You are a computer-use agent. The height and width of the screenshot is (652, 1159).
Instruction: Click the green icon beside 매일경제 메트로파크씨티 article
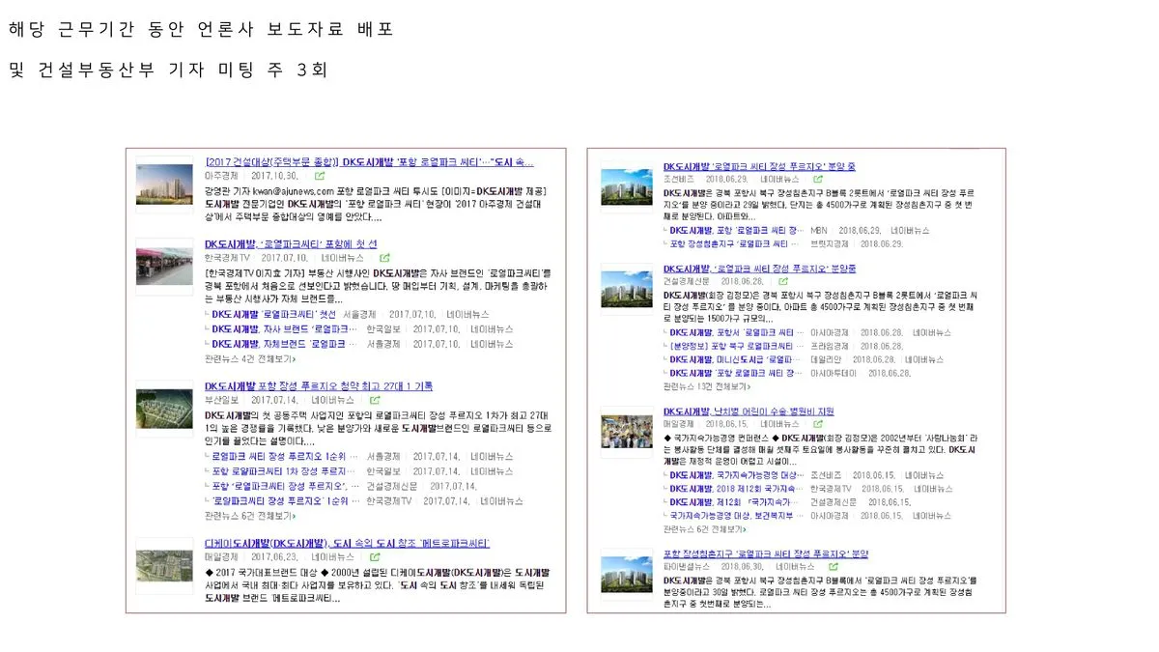[374, 556]
